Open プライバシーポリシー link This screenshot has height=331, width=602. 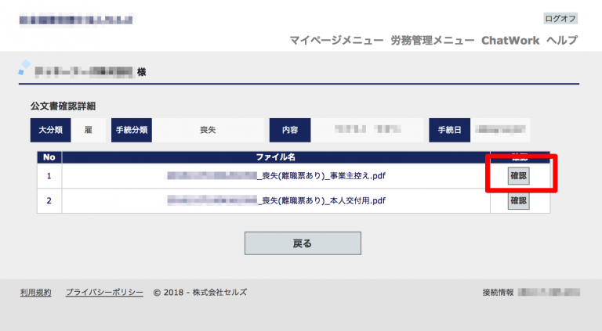click(x=104, y=293)
